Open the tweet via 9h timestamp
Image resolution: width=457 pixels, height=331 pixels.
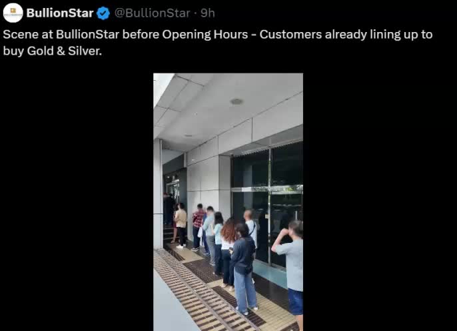[208, 13]
